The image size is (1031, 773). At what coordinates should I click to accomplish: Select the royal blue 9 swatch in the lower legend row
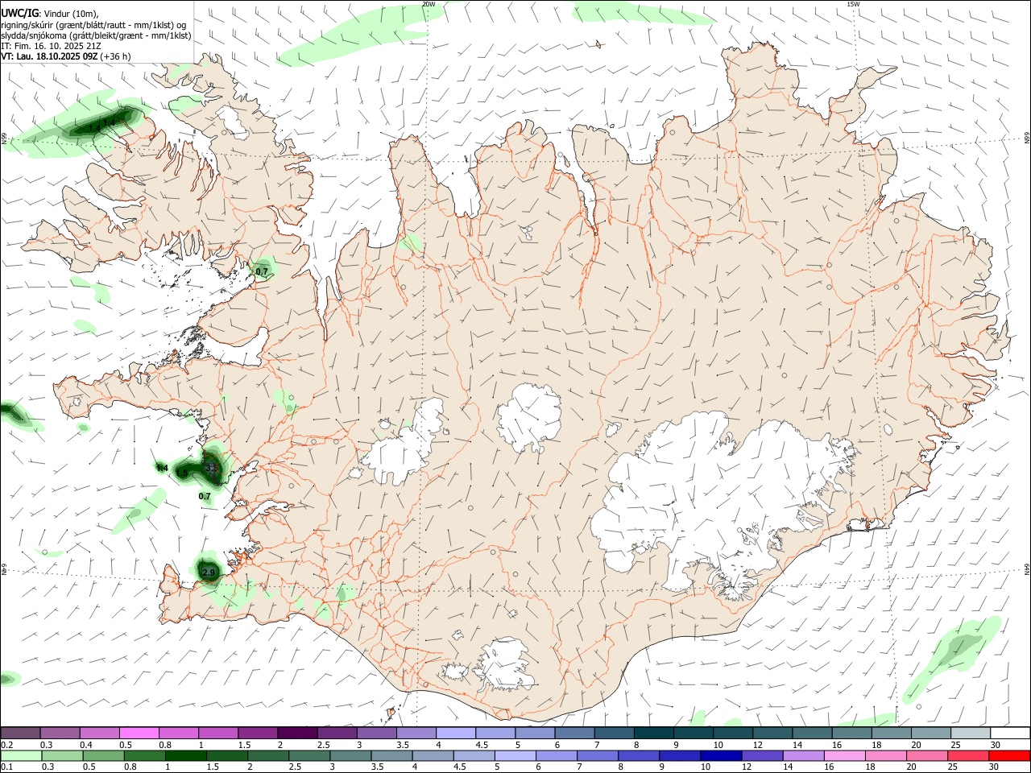coord(680,756)
